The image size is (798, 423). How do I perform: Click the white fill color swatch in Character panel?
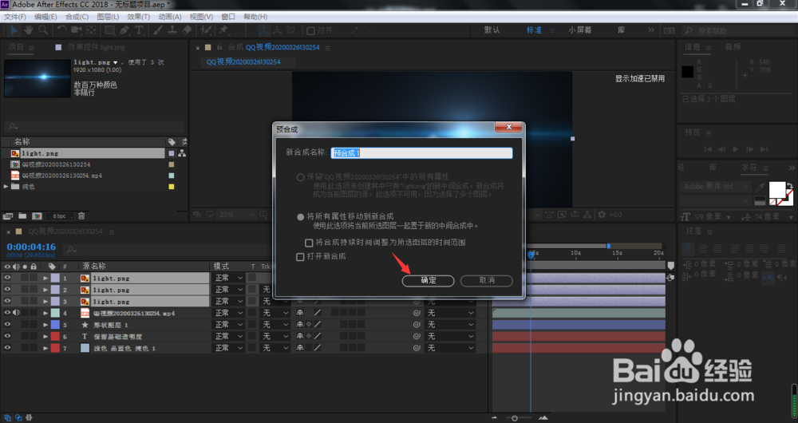(x=777, y=190)
